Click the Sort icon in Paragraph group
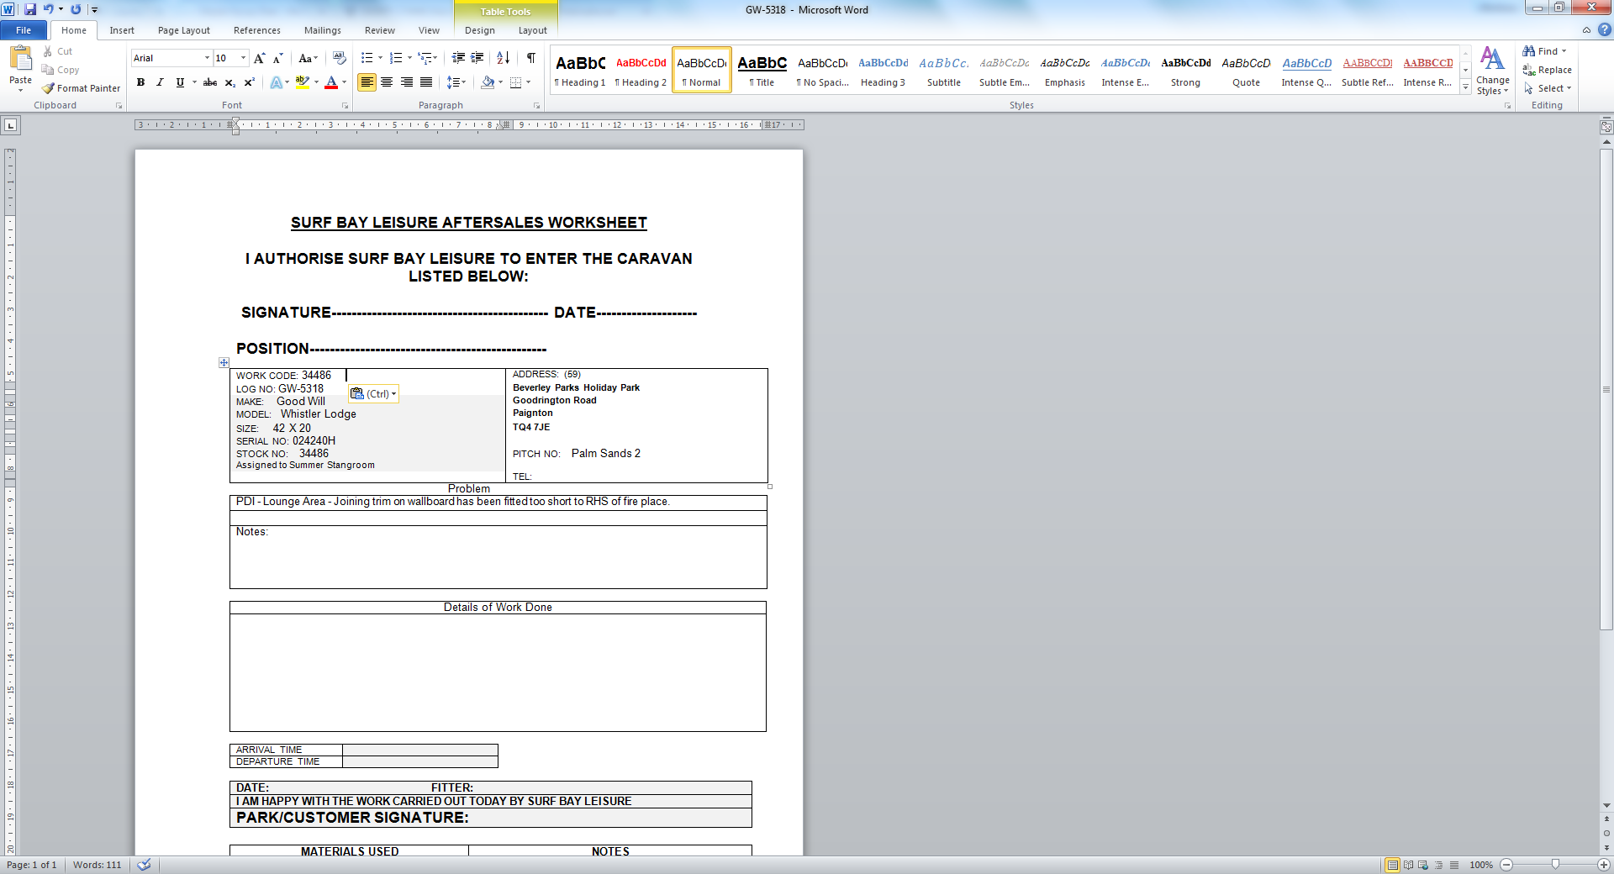1614x874 pixels. click(x=503, y=58)
